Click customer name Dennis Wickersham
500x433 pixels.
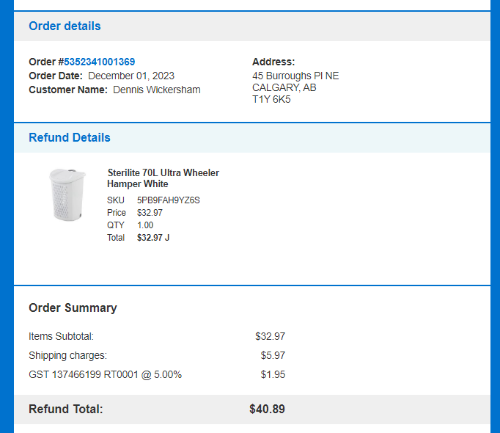(157, 90)
